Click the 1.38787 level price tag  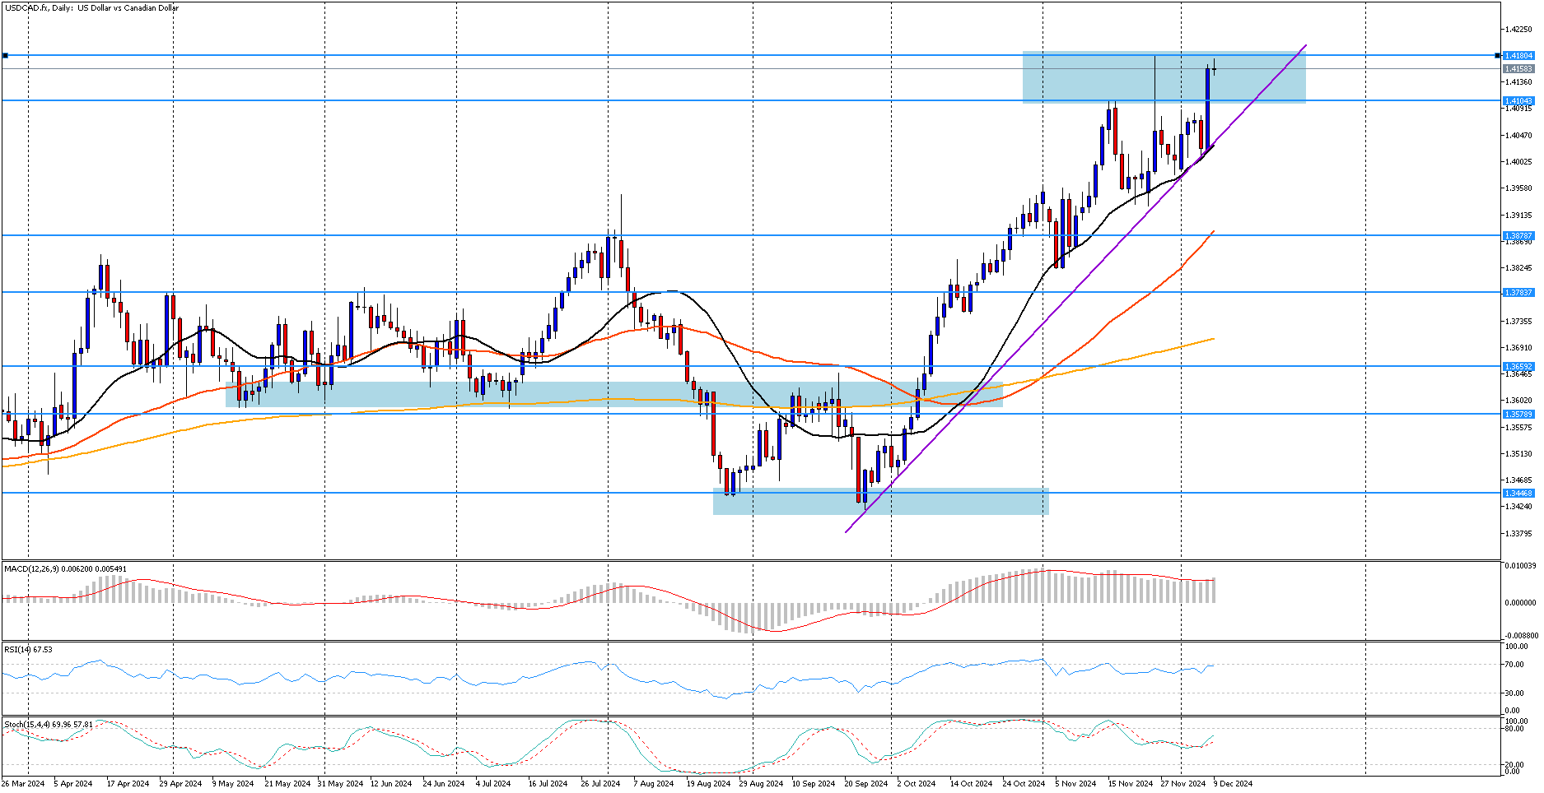point(1518,235)
